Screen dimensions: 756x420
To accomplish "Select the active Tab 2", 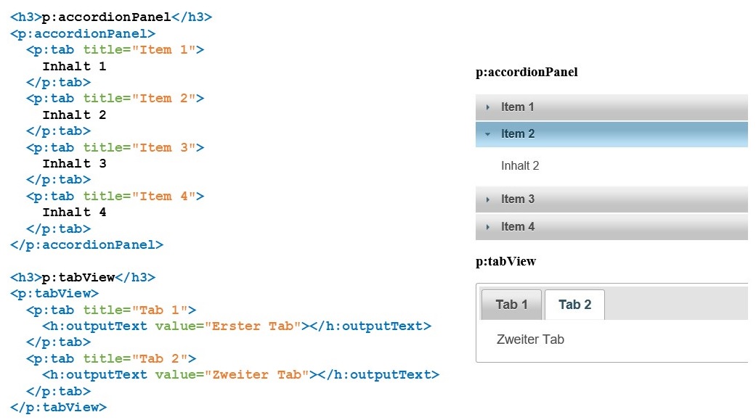I will (x=574, y=305).
